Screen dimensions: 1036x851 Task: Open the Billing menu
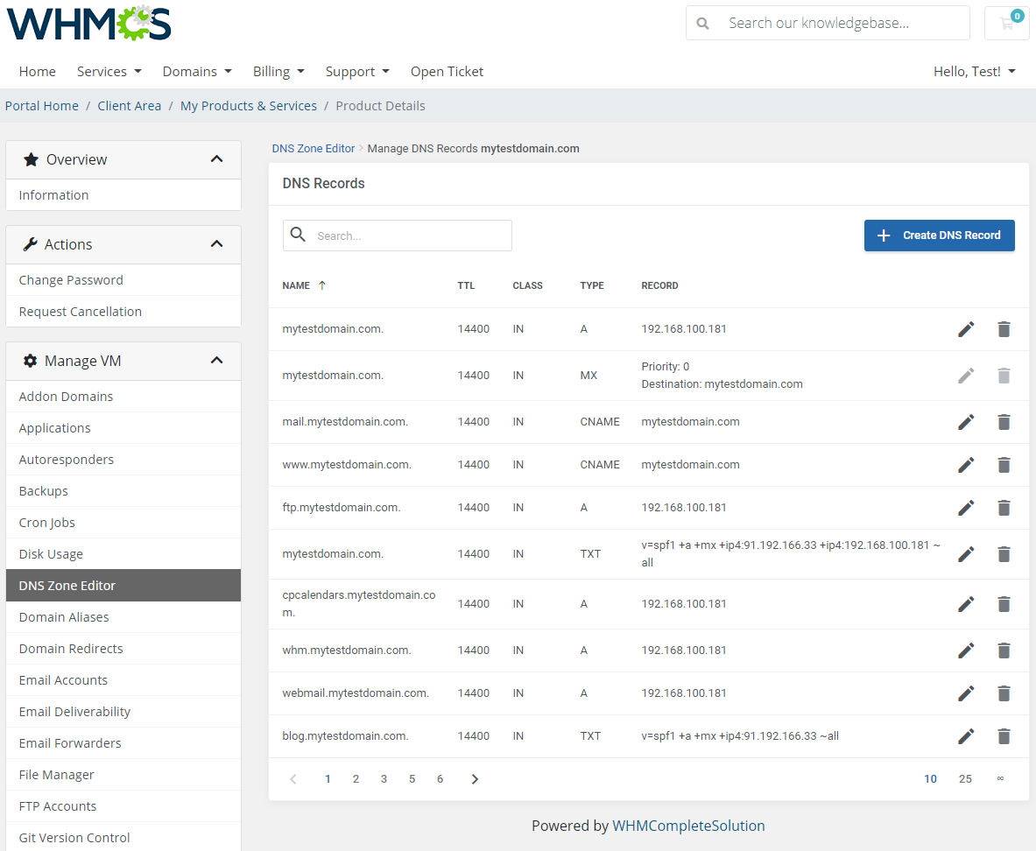pos(278,71)
